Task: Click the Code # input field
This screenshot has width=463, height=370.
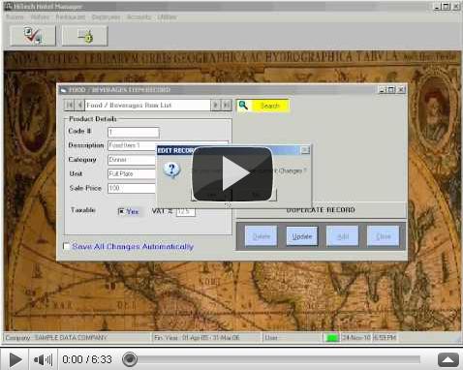Action: point(134,132)
